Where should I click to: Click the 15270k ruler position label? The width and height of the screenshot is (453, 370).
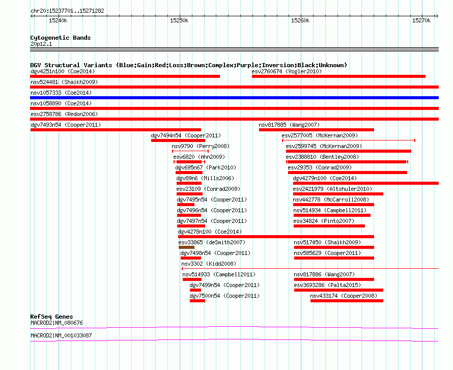coord(421,20)
